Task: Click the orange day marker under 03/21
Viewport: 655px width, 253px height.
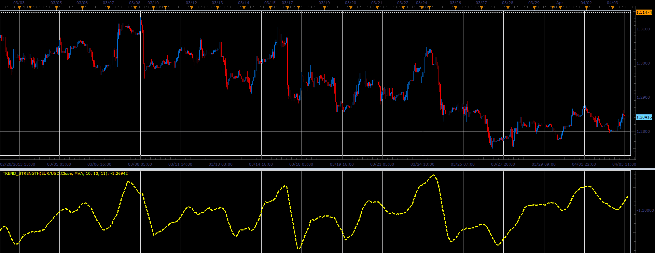Action: 377,8
